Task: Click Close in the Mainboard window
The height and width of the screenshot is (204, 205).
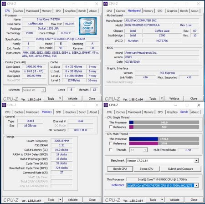Action: click(194, 98)
